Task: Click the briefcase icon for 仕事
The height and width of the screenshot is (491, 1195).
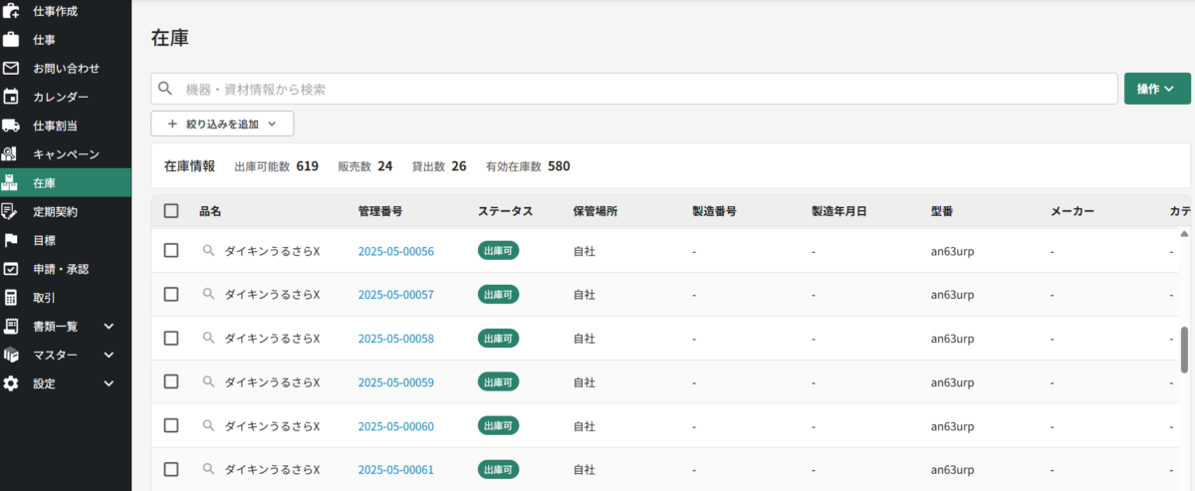Action: [x=11, y=40]
